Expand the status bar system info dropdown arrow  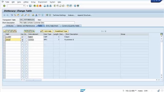pyautogui.click(x=136, y=91)
